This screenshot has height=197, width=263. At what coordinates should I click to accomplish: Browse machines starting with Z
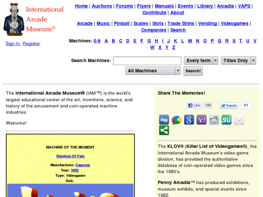tap(174, 47)
